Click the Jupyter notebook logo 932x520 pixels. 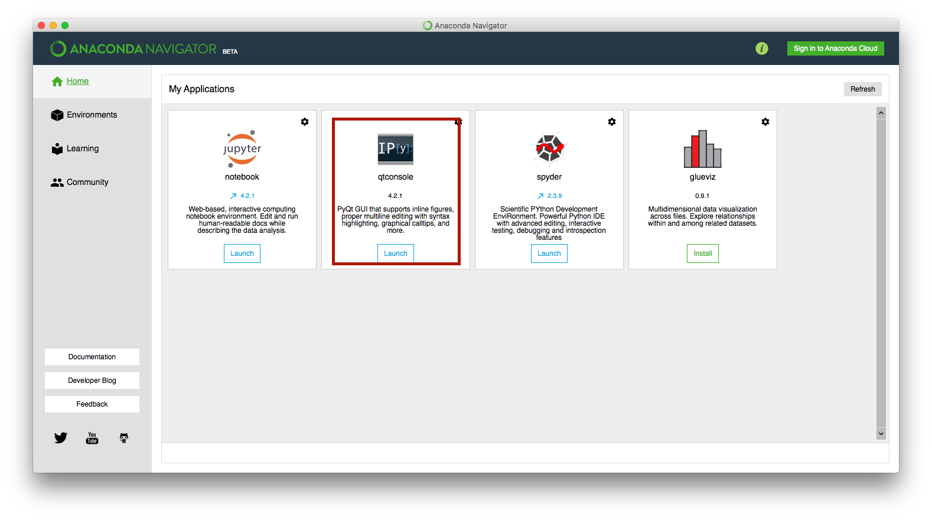(x=242, y=148)
